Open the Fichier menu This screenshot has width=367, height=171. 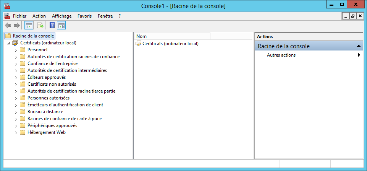[x=19, y=16]
